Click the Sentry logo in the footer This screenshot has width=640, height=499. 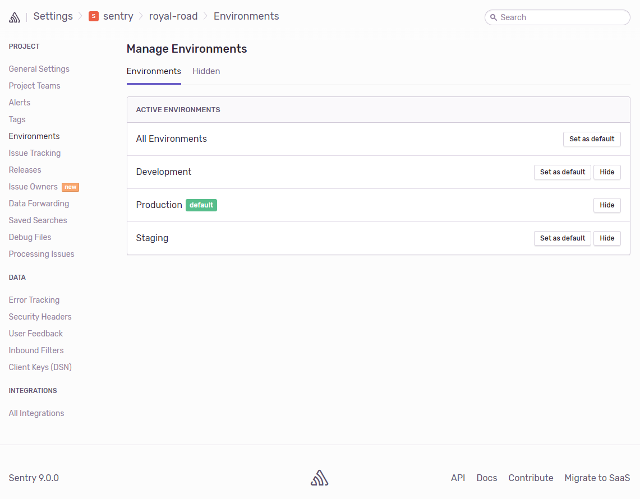tap(320, 478)
